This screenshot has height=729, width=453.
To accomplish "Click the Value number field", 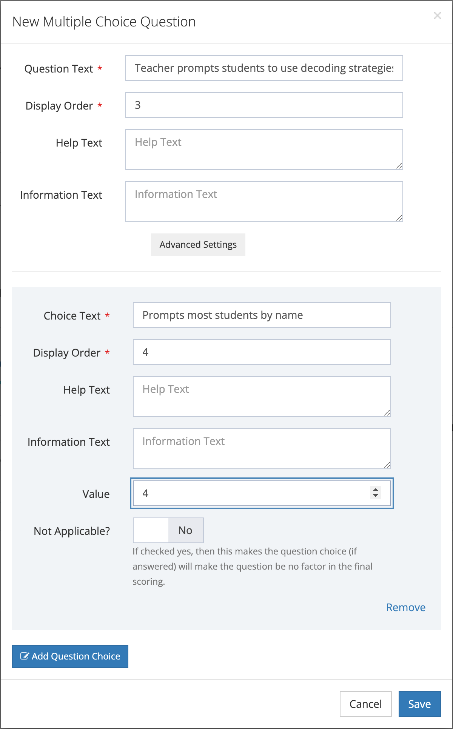I will coord(262,493).
